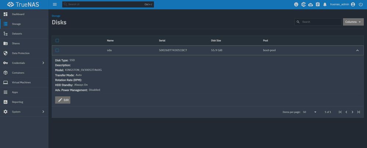
Task: Click the Datasets sidebar icon
Action: [x=6, y=34]
